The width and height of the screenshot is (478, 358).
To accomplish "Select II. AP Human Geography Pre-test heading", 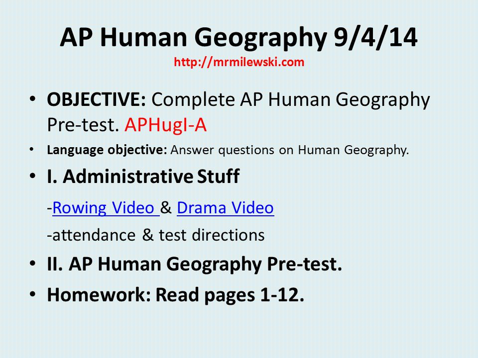I will coord(195,264).
